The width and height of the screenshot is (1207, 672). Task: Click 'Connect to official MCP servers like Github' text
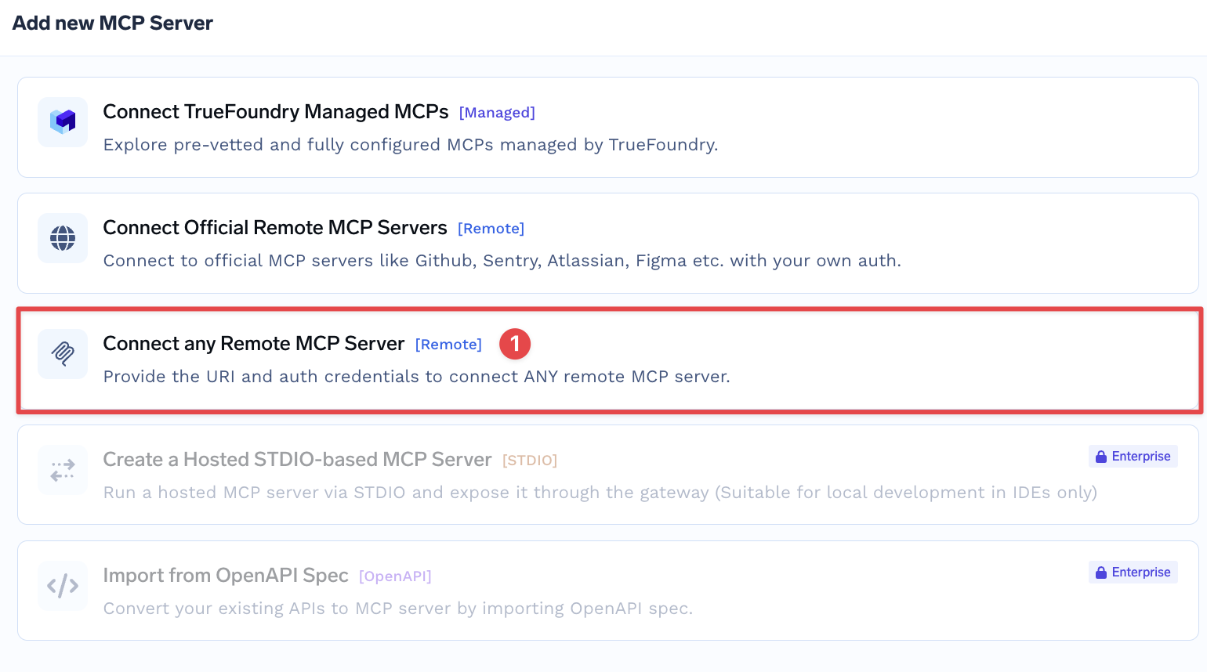[502, 261]
